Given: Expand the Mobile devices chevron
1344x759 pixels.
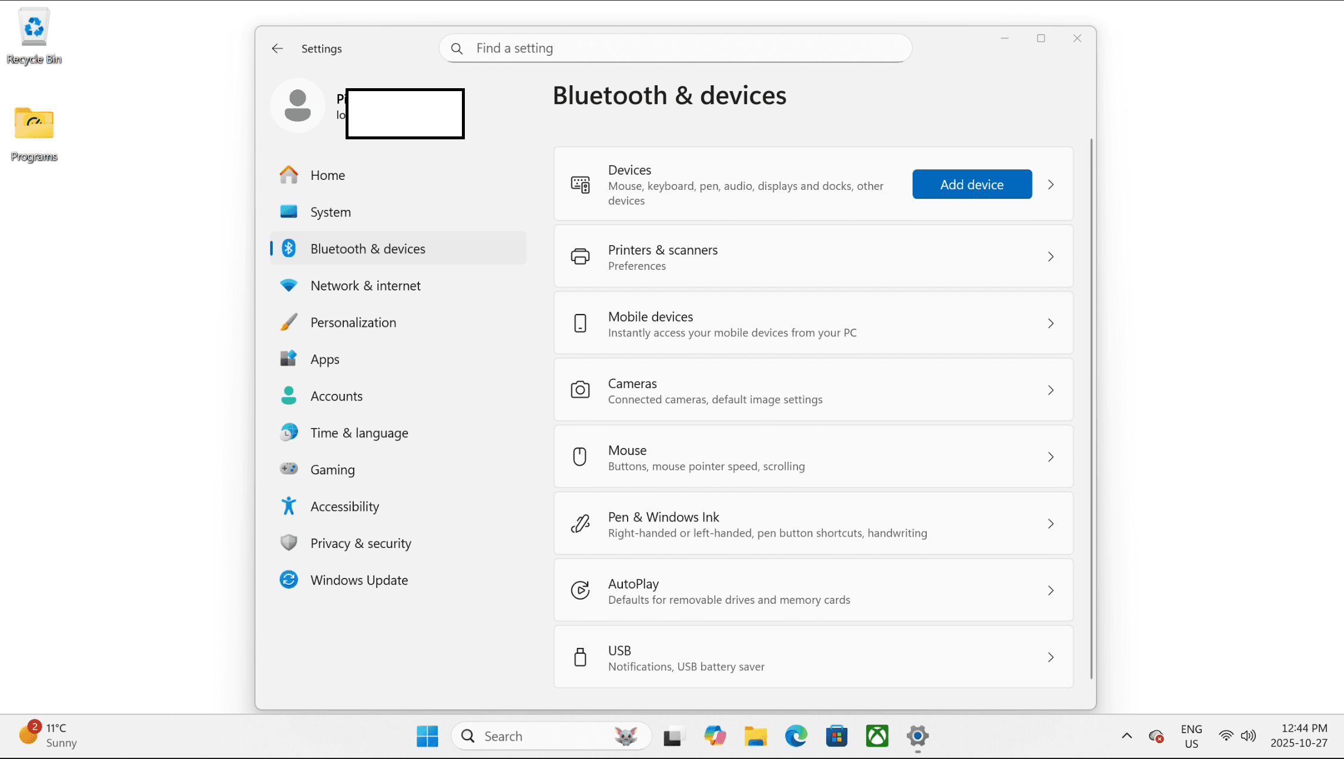Looking at the screenshot, I should 1051,323.
